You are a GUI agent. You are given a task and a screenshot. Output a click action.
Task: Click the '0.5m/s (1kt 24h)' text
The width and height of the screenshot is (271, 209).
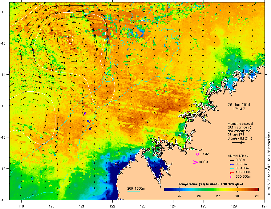coord(240,138)
